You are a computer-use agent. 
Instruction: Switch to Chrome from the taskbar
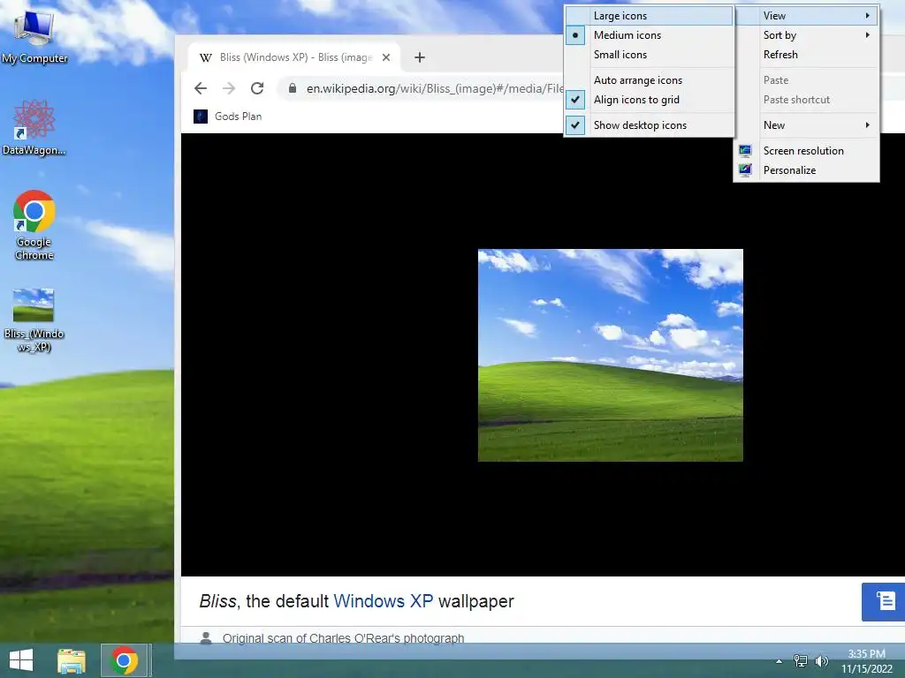[x=124, y=660]
